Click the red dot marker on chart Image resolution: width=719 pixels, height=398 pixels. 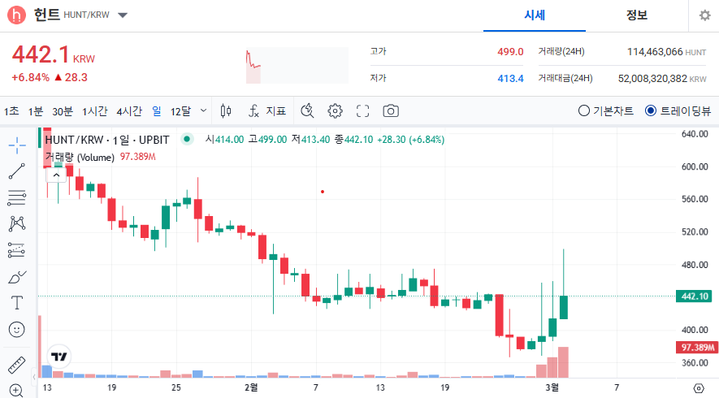click(323, 192)
